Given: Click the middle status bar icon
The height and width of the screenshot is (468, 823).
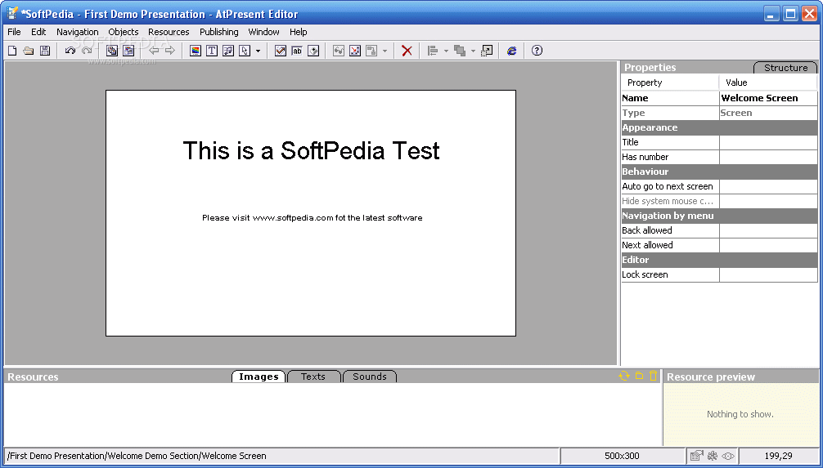Looking at the screenshot, I should (713, 456).
